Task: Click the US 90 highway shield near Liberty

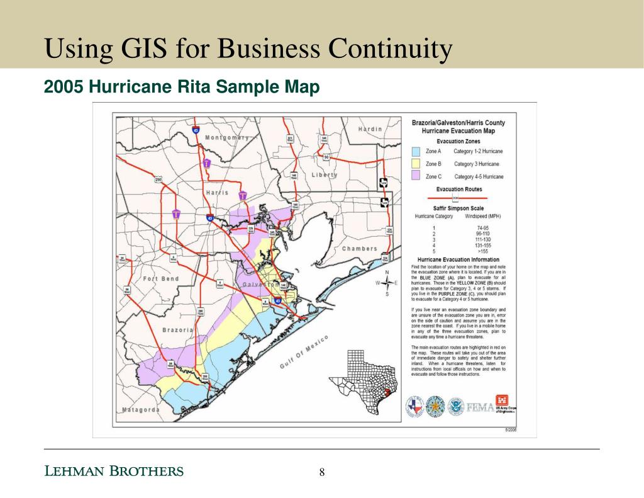Action: point(326,157)
